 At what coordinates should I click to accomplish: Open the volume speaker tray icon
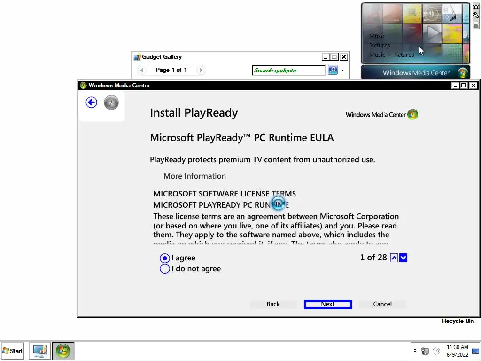(x=436, y=351)
